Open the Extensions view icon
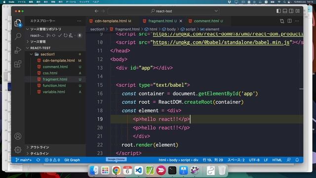 click(18, 64)
